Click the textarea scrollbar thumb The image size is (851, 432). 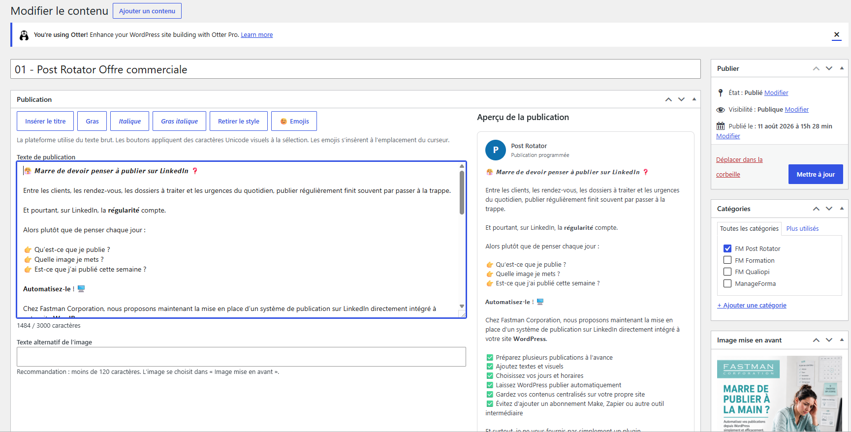[462, 192]
